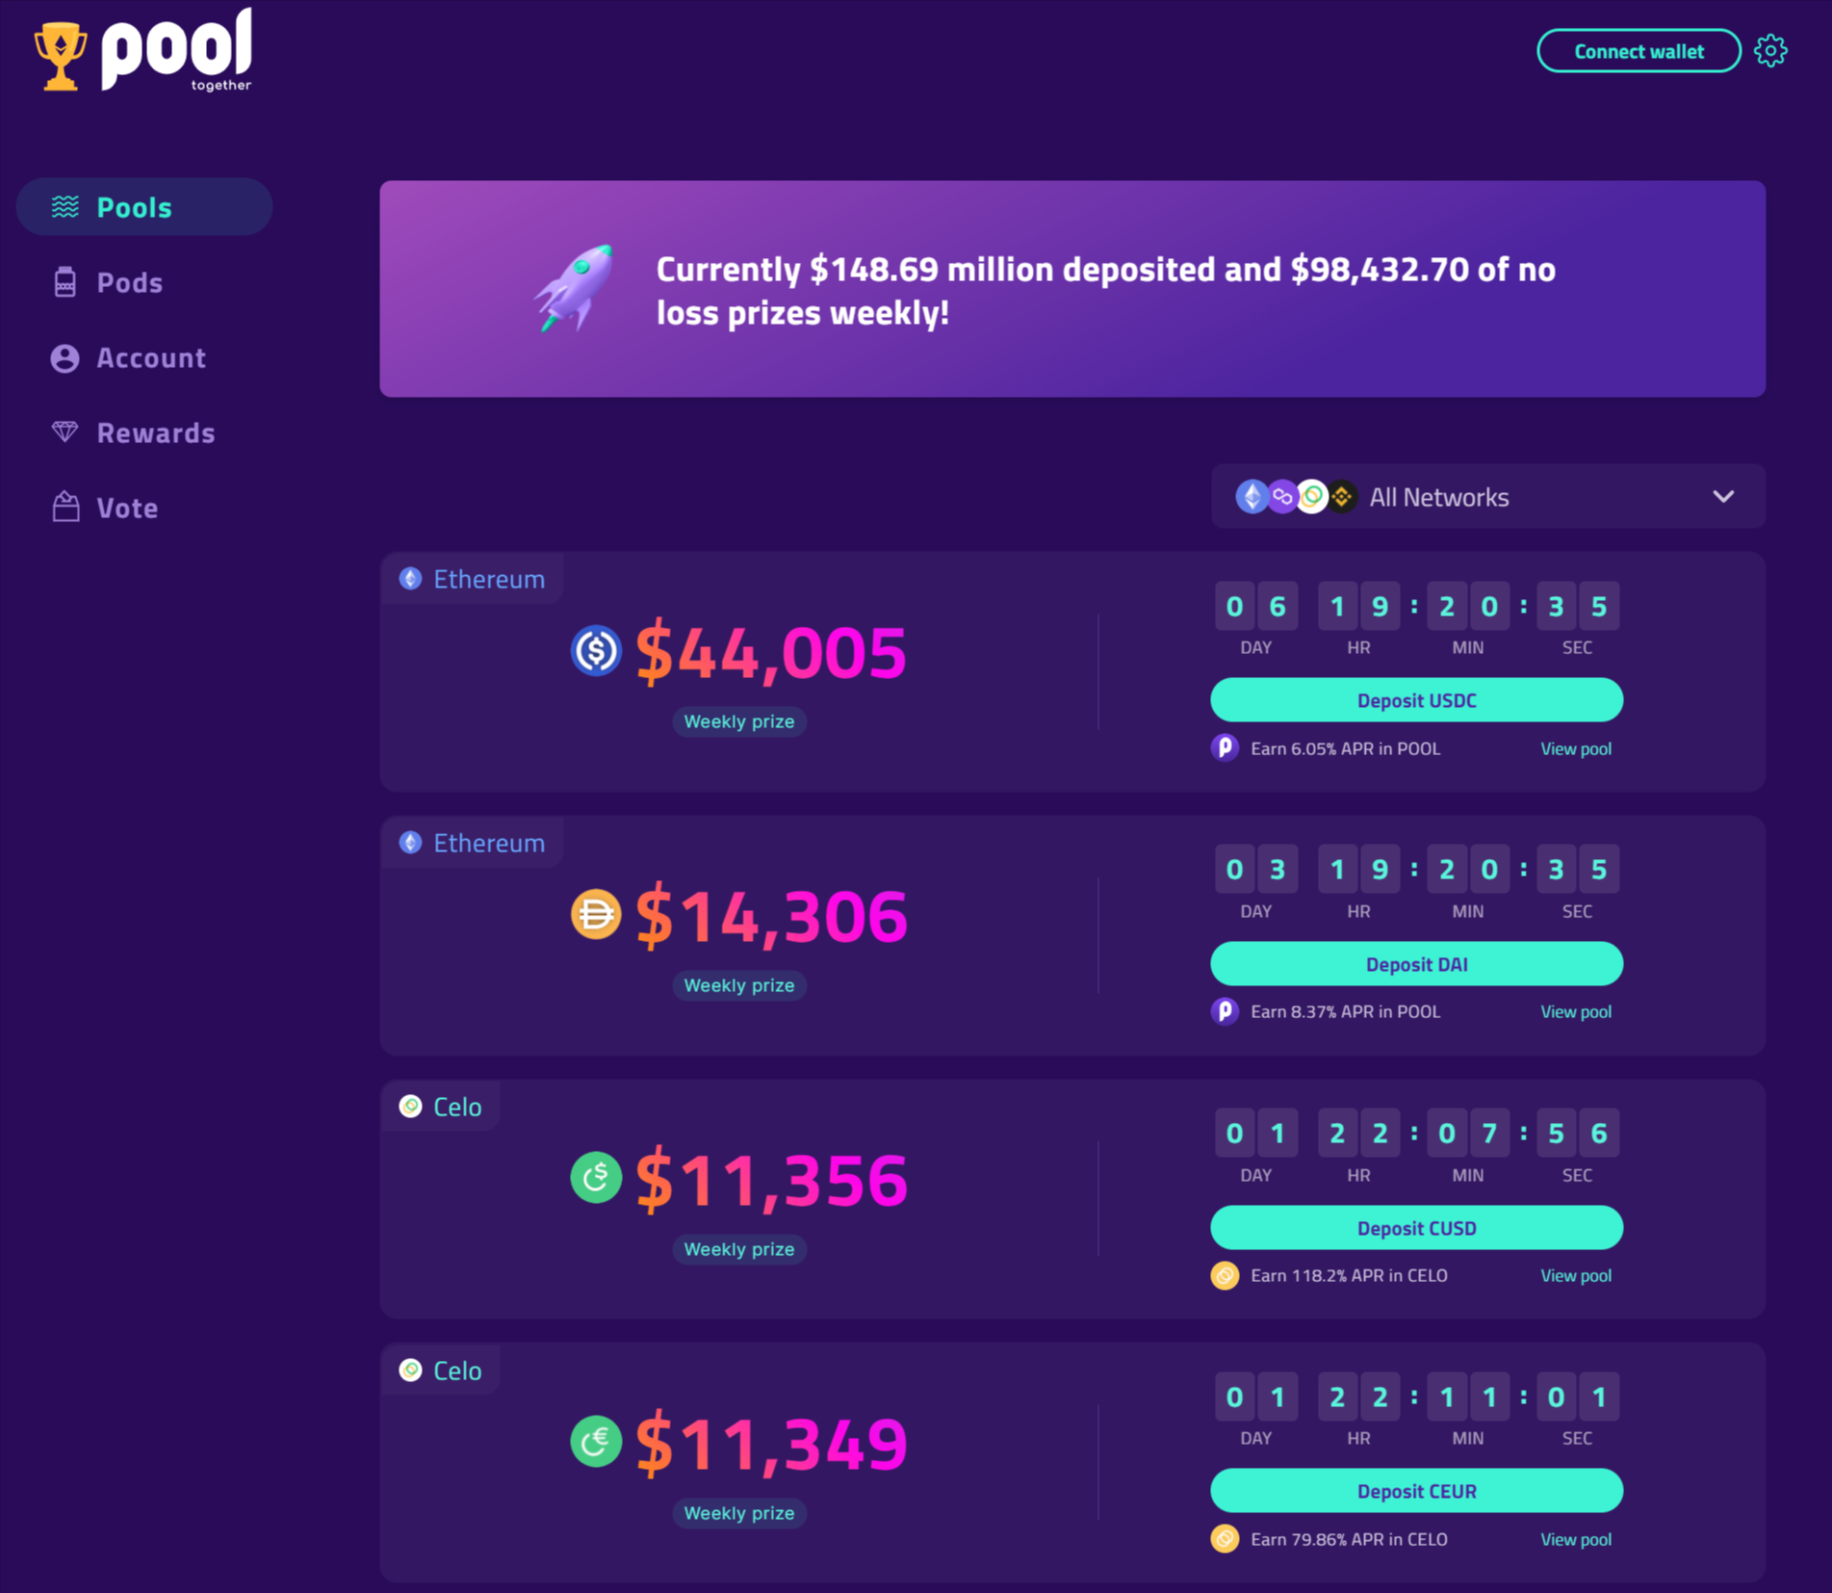
Task: Go to the Pods section
Action: 129,282
